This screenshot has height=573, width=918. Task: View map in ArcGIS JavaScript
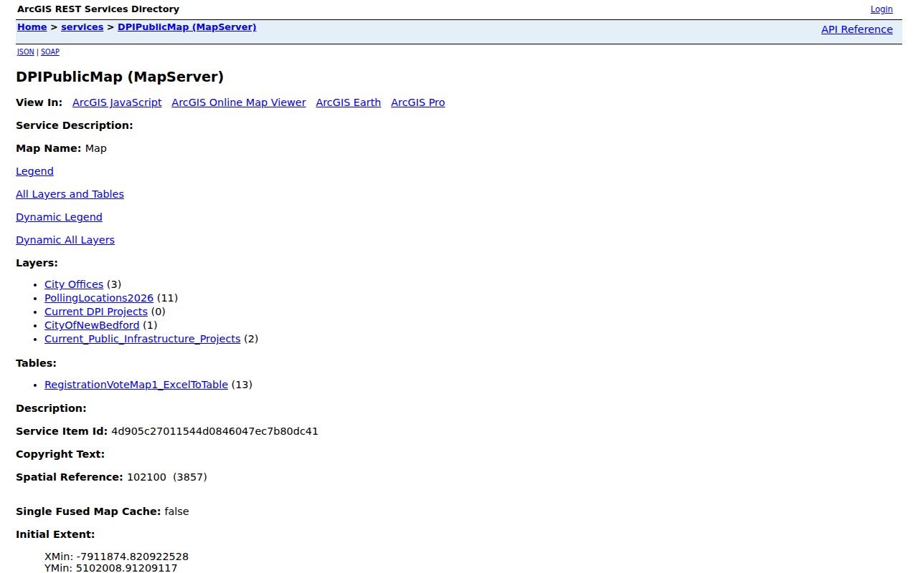[117, 102]
